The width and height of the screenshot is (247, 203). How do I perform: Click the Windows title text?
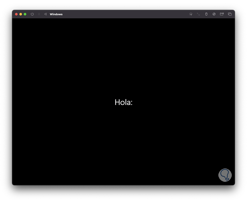coord(56,14)
